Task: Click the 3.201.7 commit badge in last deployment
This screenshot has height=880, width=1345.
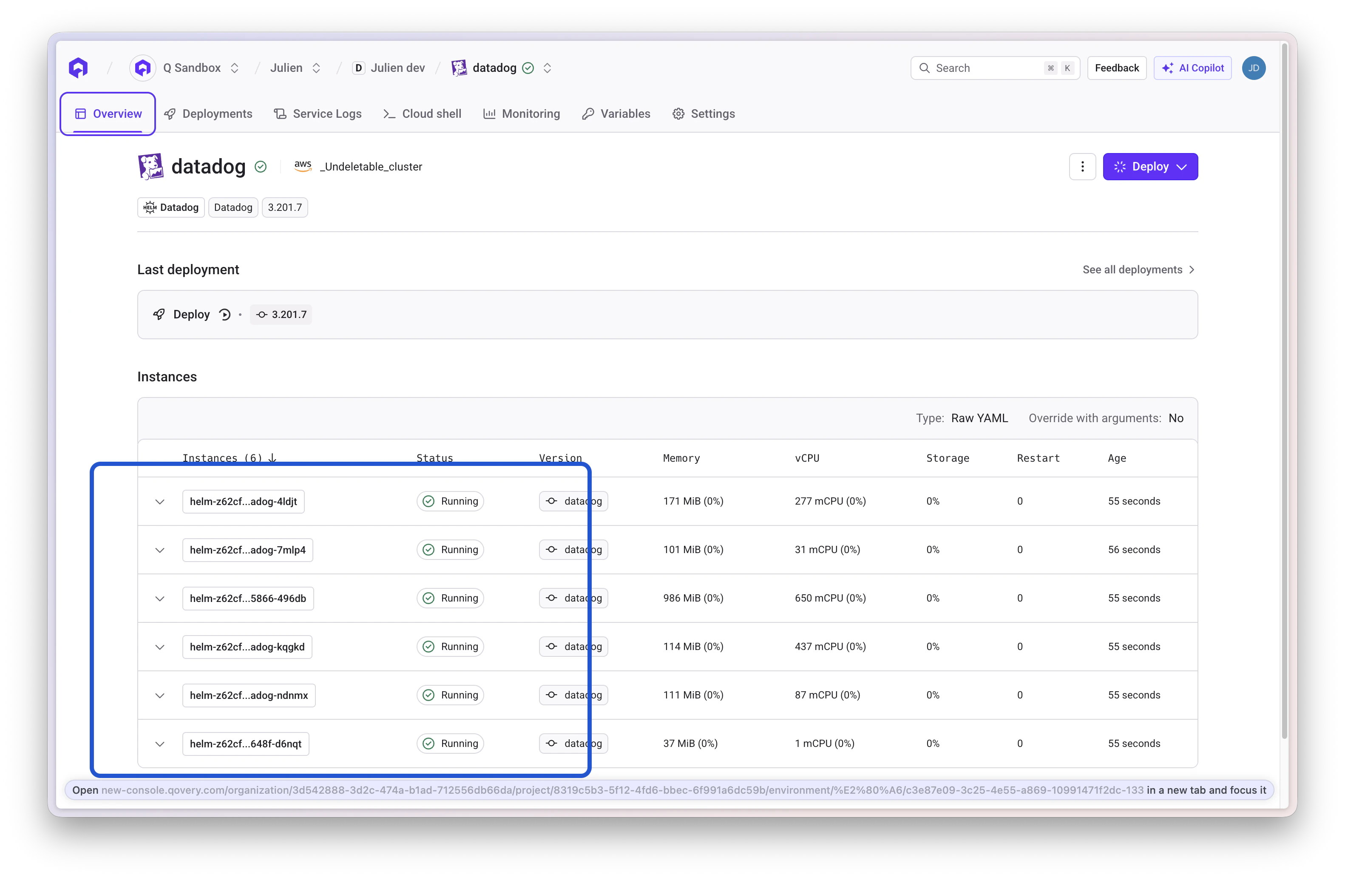Action: point(281,315)
